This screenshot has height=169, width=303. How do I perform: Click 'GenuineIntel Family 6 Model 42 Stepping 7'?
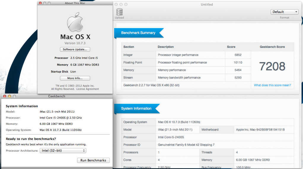(186, 145)
